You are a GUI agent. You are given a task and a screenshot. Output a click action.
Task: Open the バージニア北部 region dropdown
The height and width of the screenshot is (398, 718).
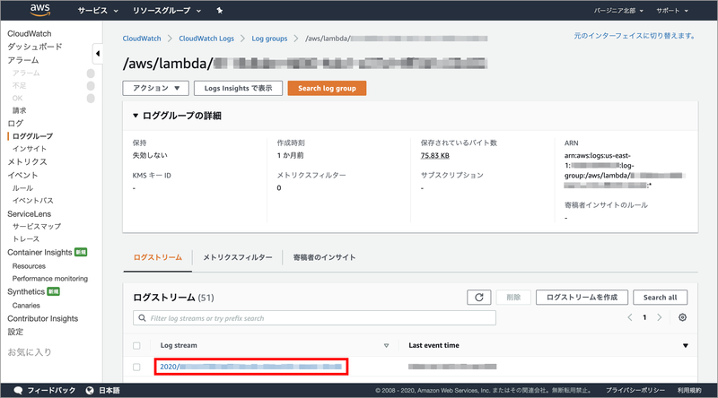pos(618,11)
